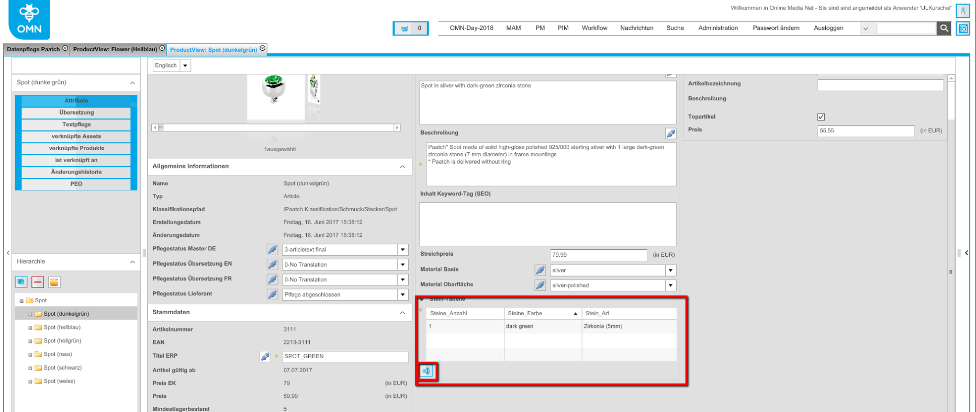
Task: Click the user profile icon top right
Action: point(962,11)
